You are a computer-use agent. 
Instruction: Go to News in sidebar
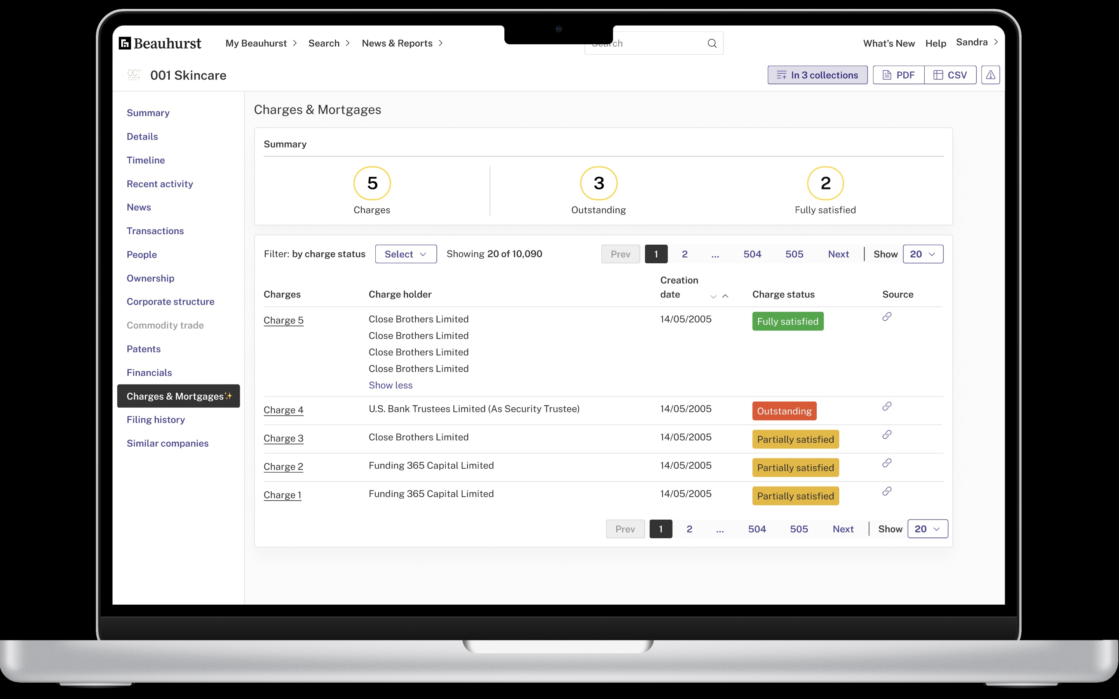[139, 207]
